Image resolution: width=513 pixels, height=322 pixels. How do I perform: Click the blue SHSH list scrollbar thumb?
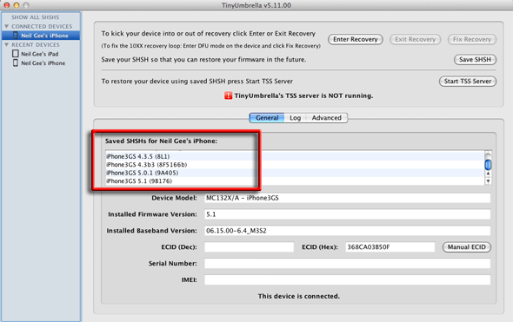[x=488, y=165]
